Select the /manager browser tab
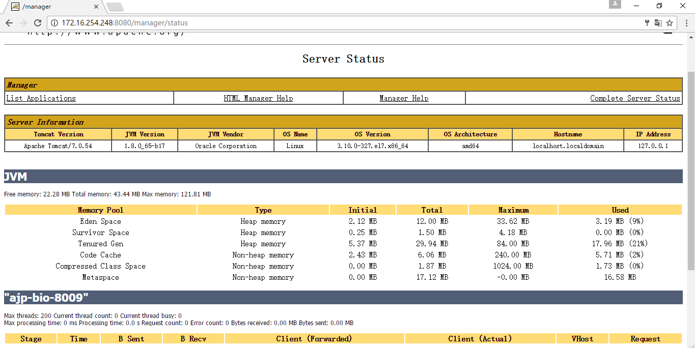This screenshot has height=348, width=695. click(53, 7)
